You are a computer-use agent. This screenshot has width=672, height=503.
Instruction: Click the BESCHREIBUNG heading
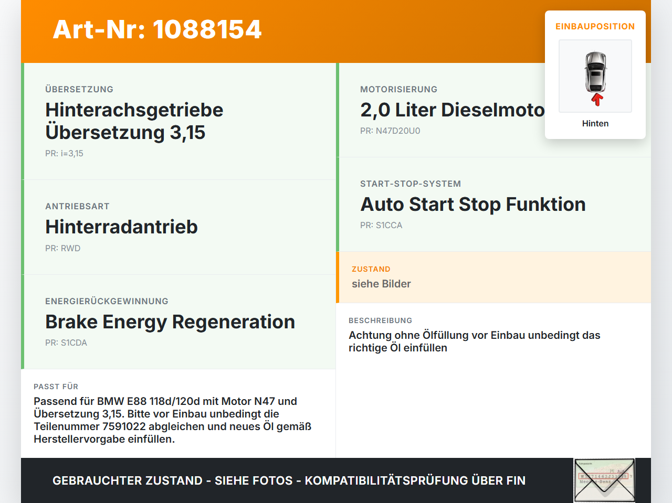[381, 320]
